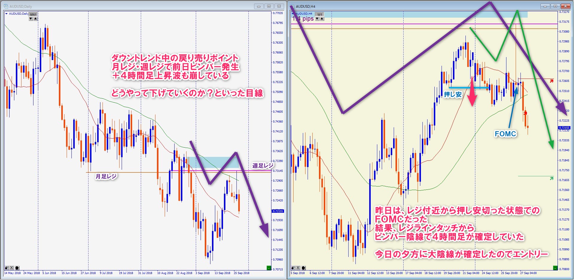The width and height of the screenshot is (574, 280).
Task: Click the down arrow under W1 label
Action: [317, 19]
